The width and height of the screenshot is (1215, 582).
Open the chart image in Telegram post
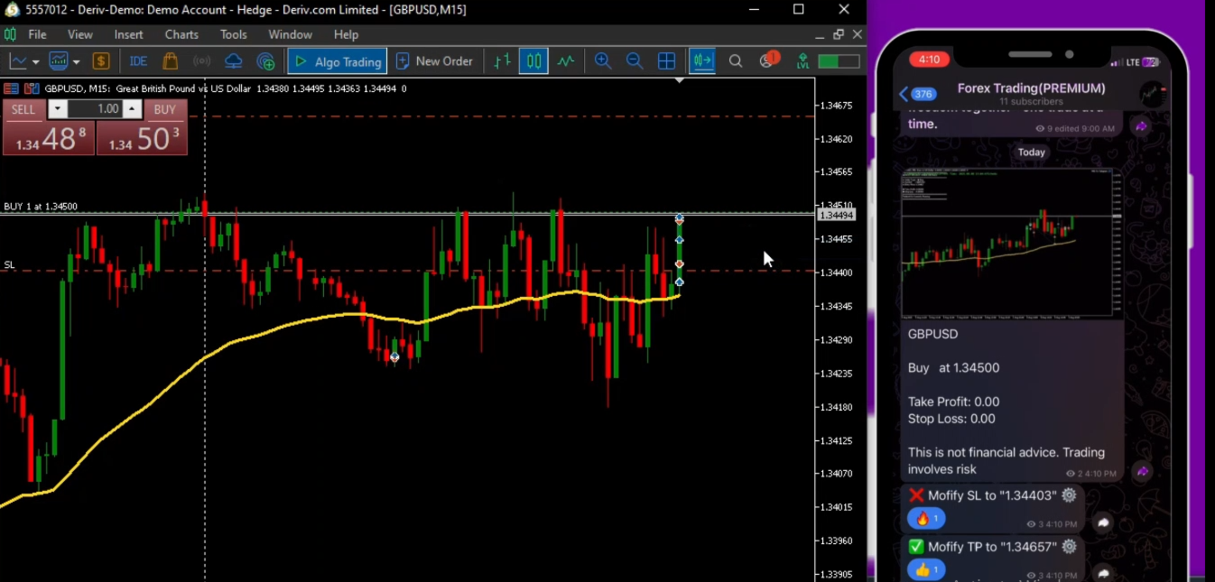pyautogui.click(x=1009, y=243)
